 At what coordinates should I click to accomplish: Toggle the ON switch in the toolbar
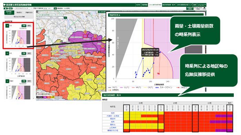tap(55, 9)
